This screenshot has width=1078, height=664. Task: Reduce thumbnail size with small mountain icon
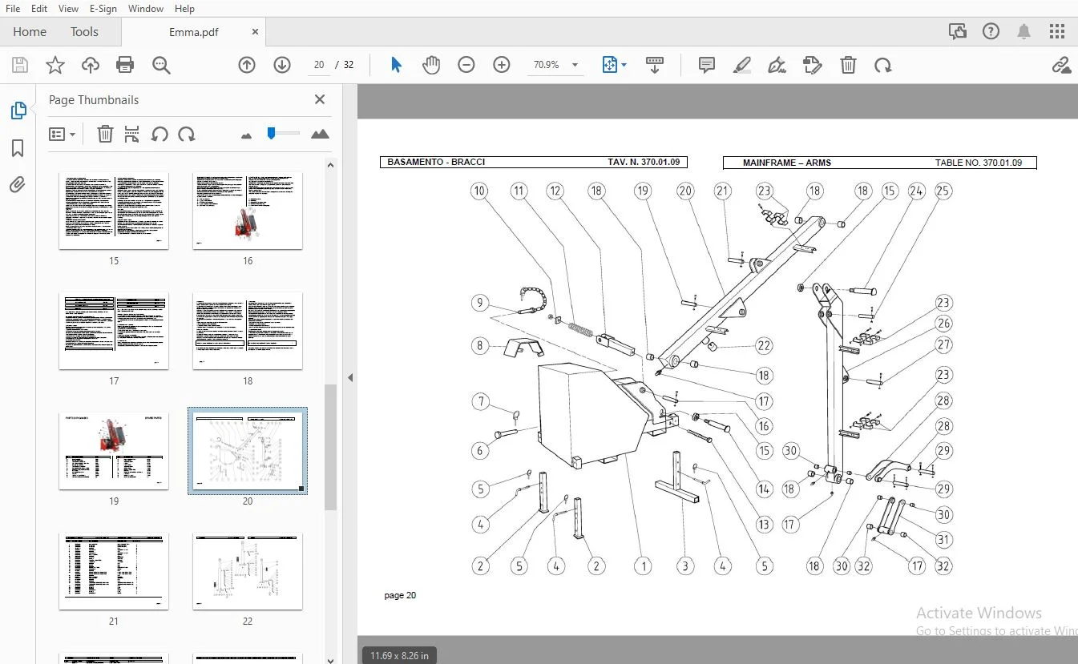246,135
